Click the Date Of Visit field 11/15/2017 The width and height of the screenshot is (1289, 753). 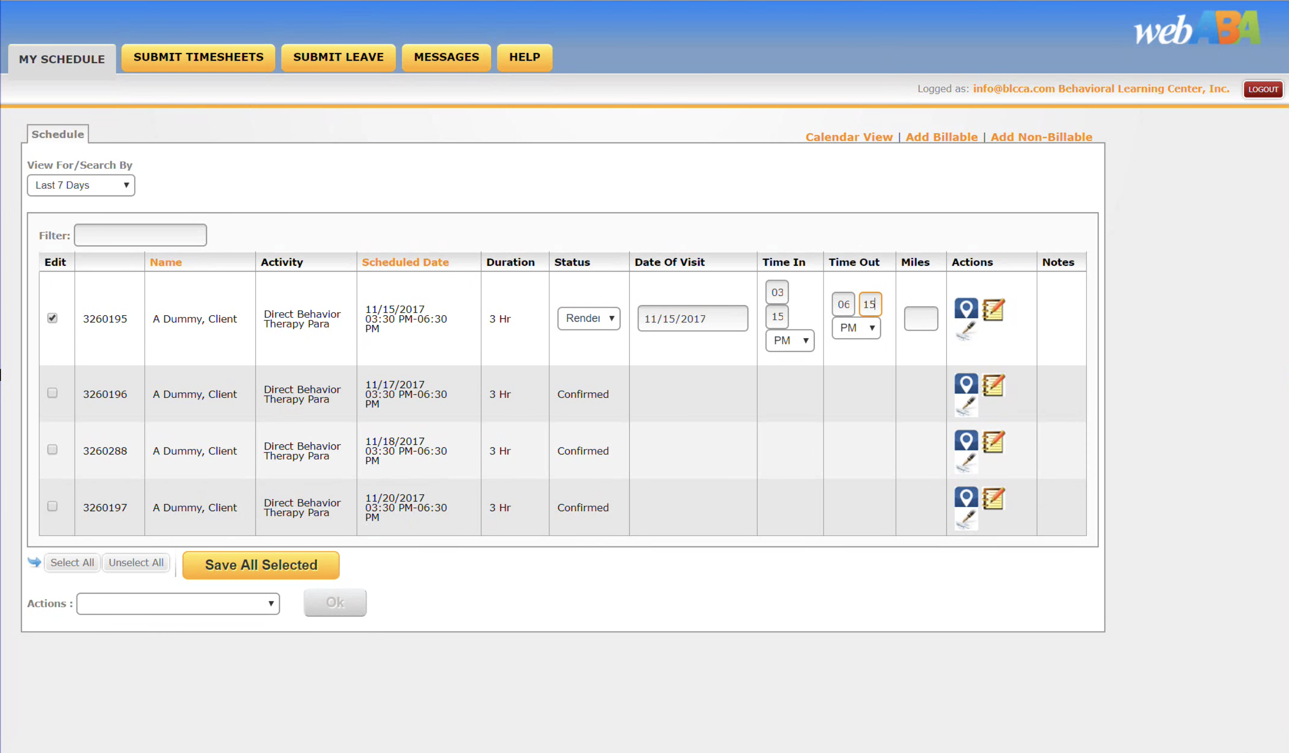[692, 318]
